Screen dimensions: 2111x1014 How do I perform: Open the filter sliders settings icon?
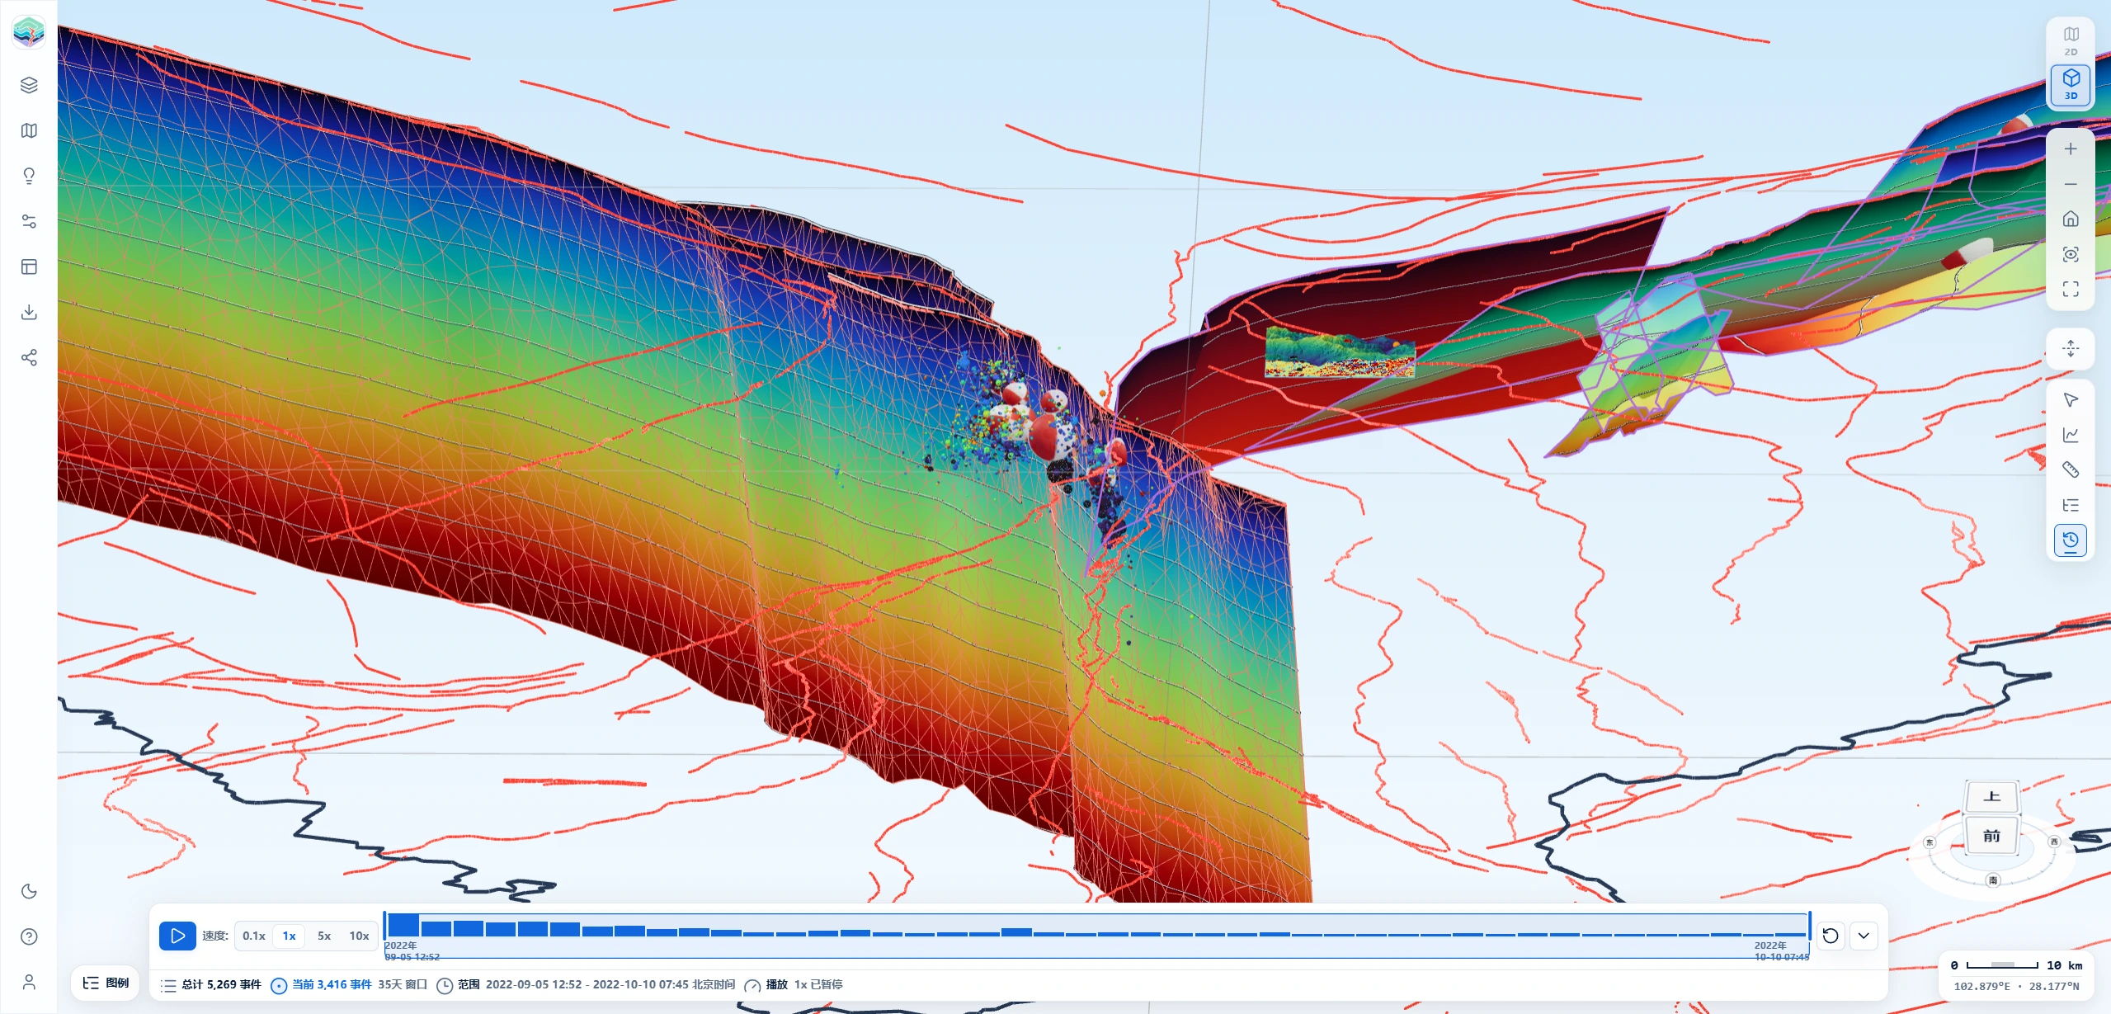pos(29,221)
